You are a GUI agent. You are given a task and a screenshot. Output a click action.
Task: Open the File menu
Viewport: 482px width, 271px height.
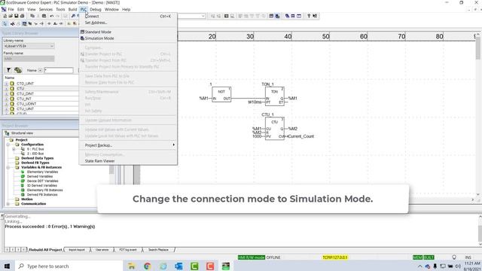coord(11,10)
